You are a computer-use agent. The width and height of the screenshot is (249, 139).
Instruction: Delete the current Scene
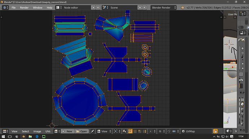[x=144, y=8]
